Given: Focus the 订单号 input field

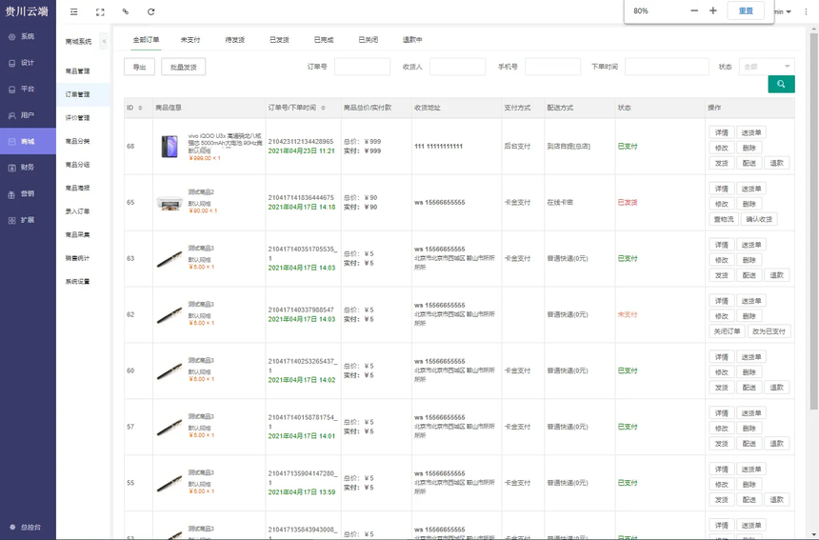Looking at the screenshot, I should [362, 67].
